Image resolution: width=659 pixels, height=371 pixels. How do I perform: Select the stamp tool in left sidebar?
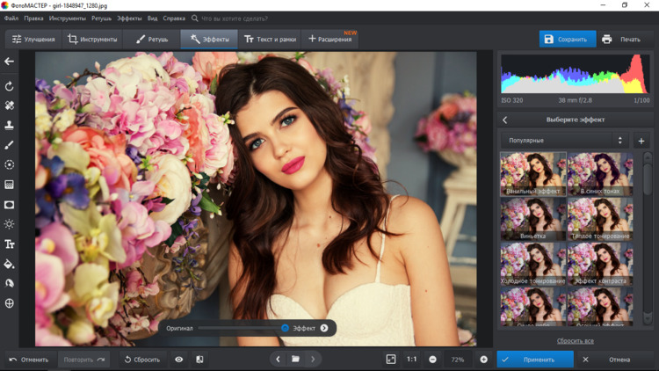click(x=10, y=125)
